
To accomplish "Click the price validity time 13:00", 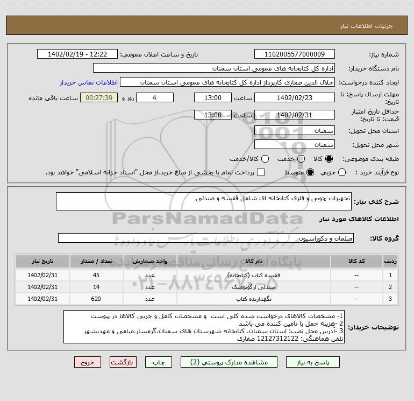I will click(213, 115).
